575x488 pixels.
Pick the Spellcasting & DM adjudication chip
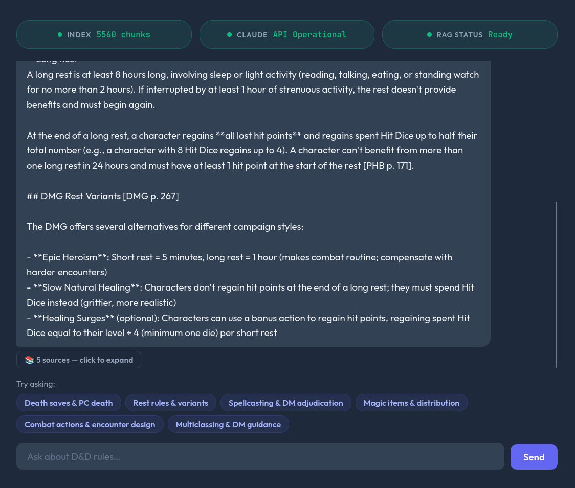point(285,403)
